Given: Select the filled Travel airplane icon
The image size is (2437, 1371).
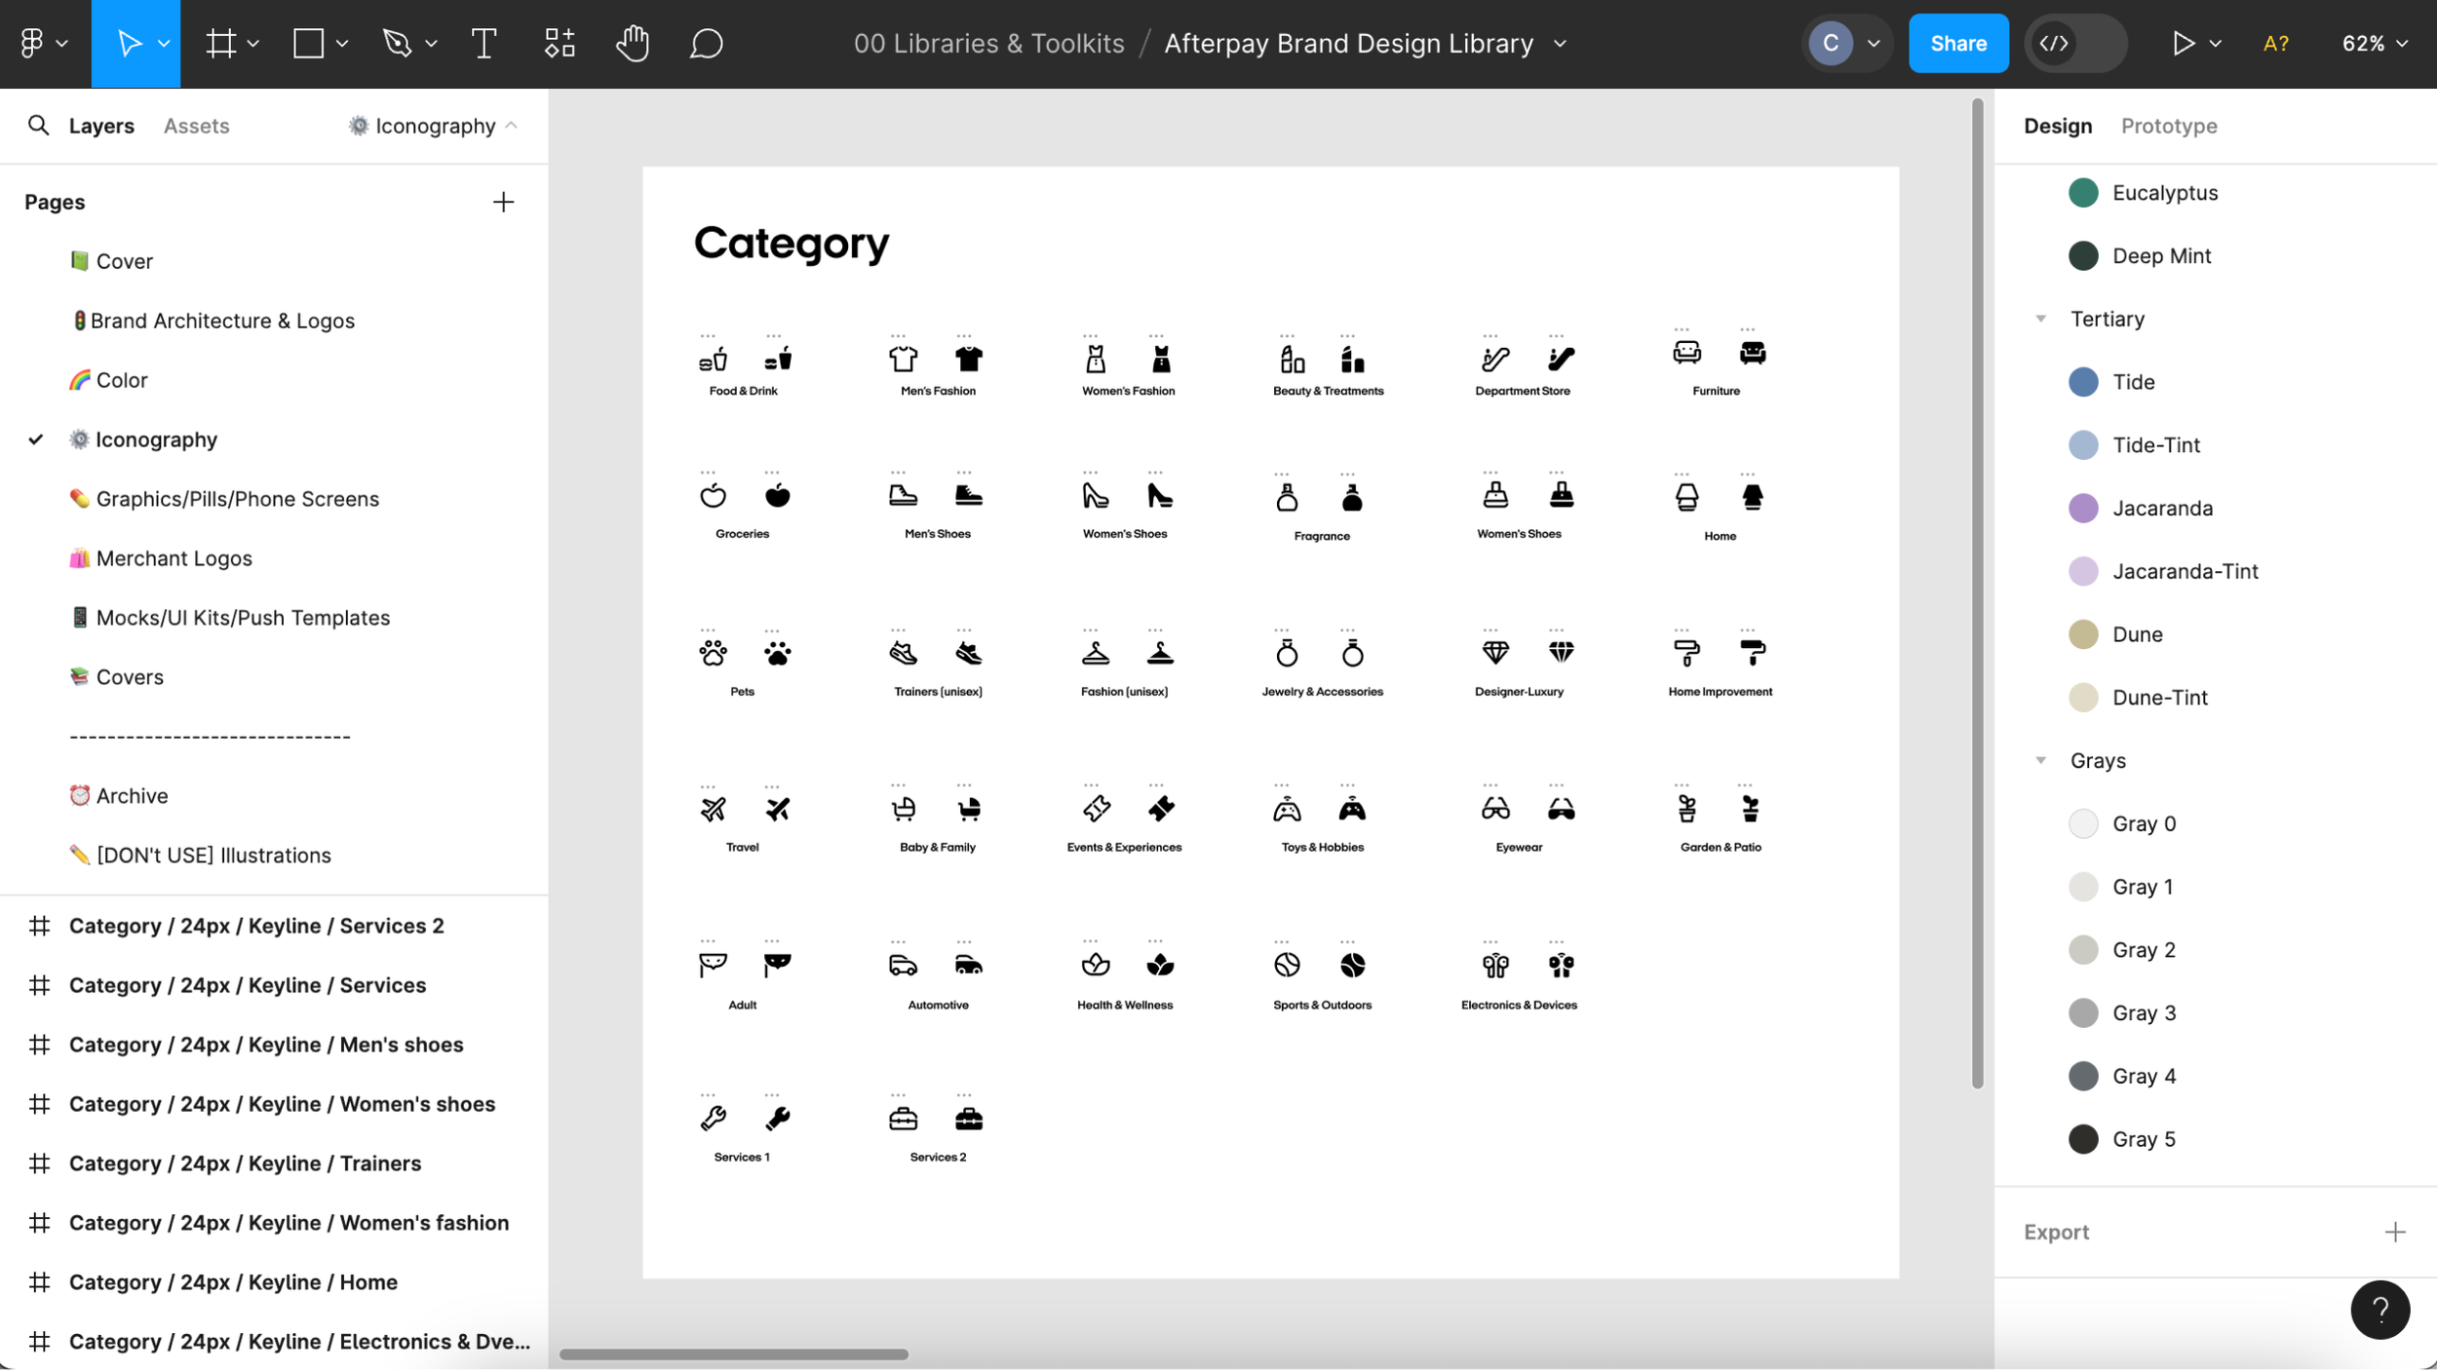Looking at the screenshot, I should click(777, 809).
